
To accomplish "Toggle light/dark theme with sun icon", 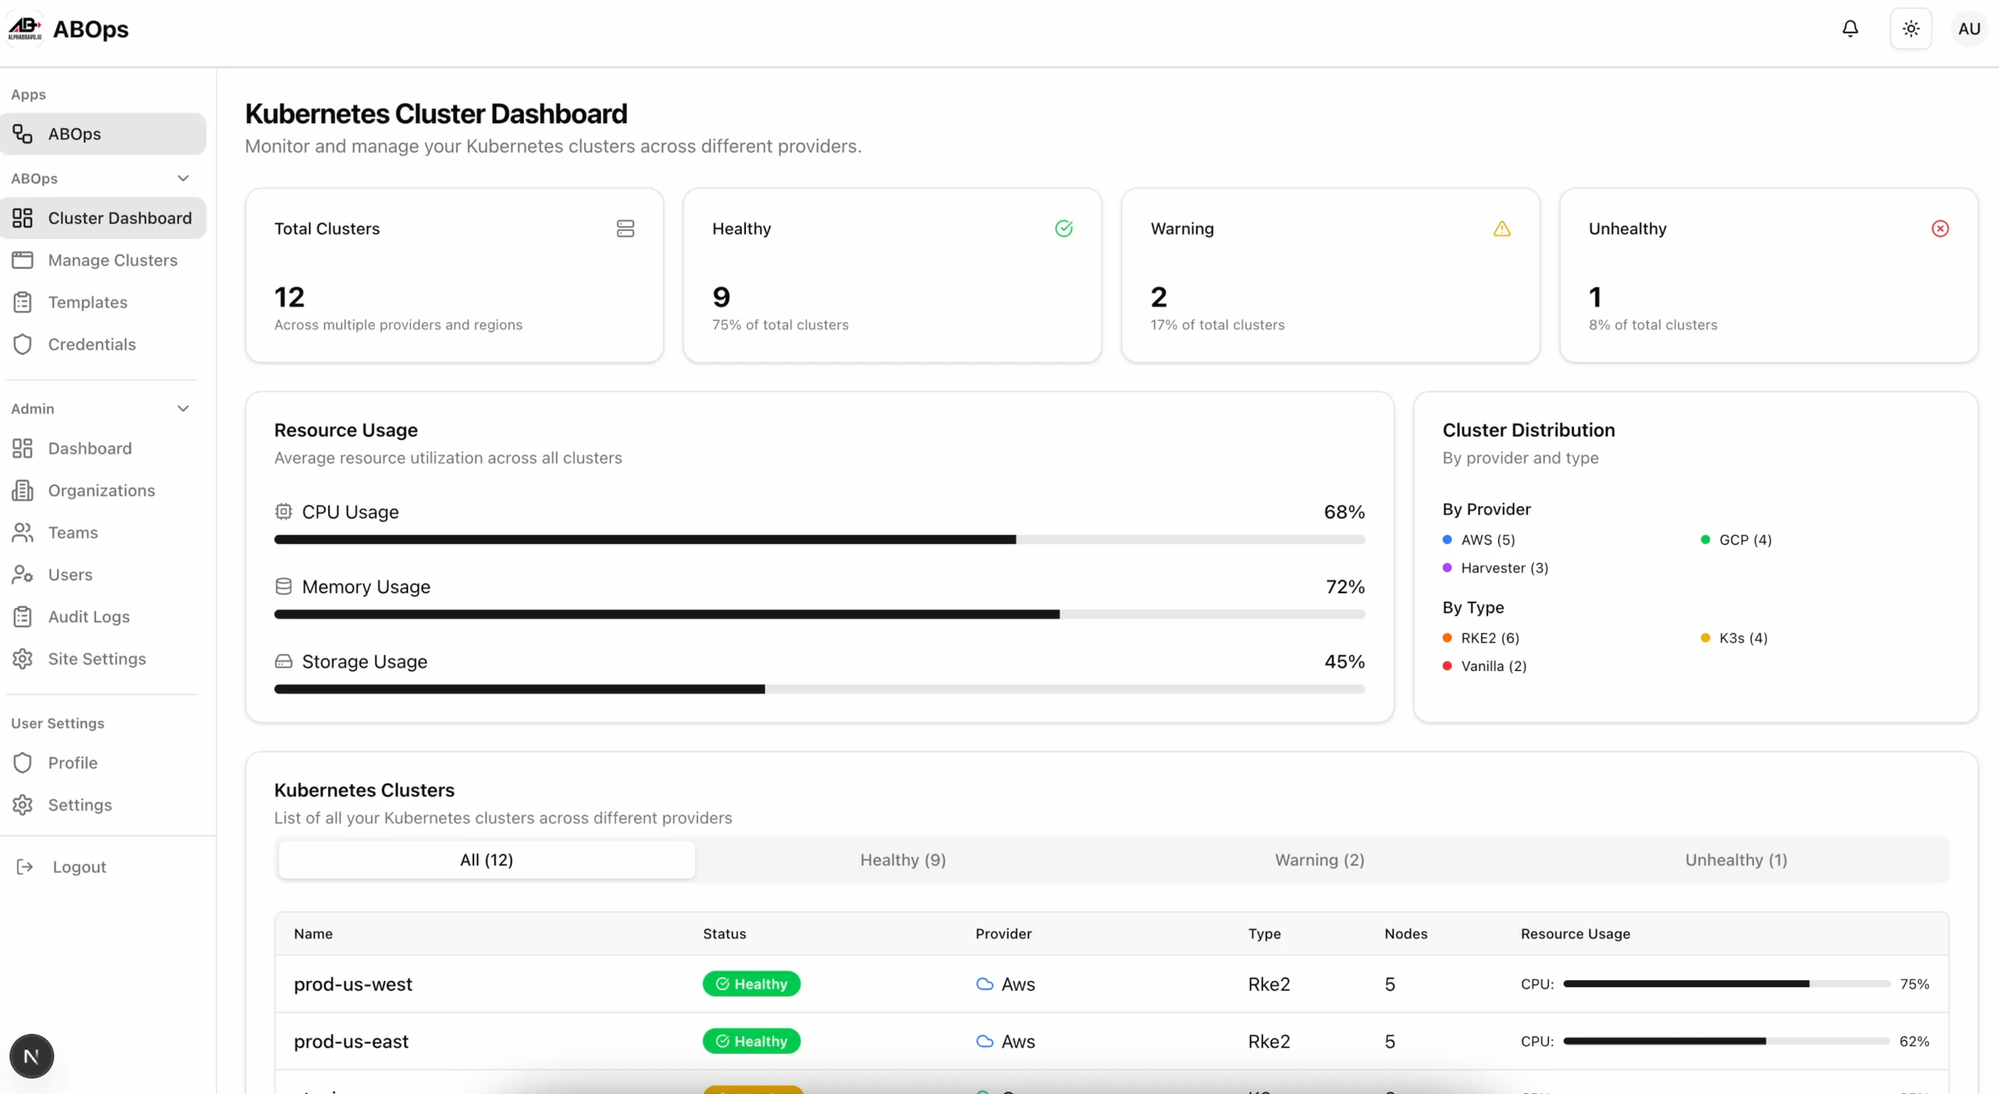I will tap(1910, 29).
